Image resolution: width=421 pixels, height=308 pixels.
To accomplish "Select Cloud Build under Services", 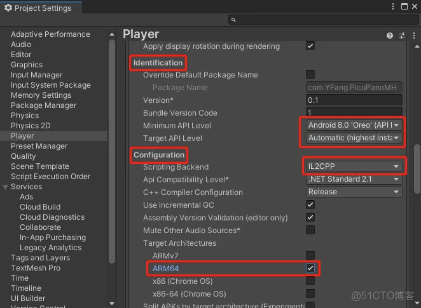I will pyautogui.click(x=40, y=207).
